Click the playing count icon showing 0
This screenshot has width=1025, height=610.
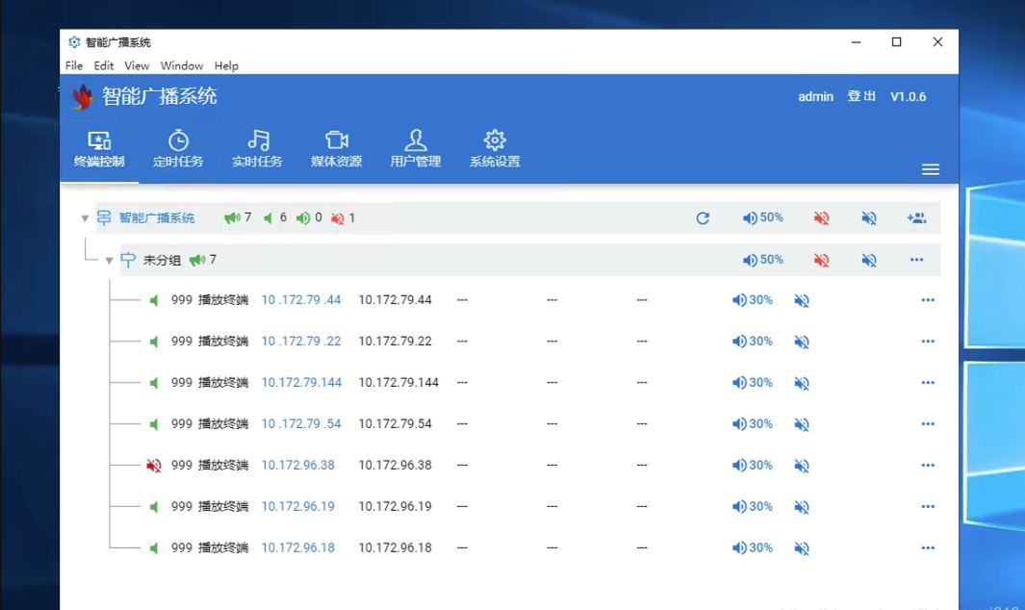click(x=302, y=217)
